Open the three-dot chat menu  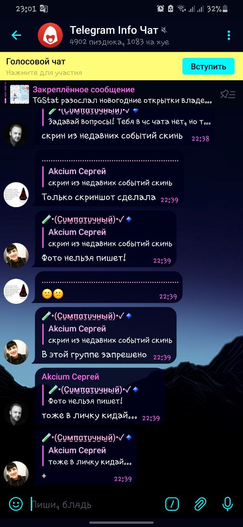229,35
